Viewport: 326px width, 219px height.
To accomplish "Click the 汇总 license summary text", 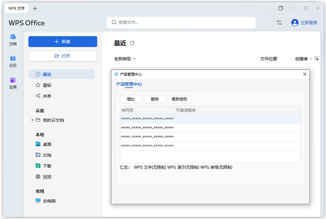I will click(x=176, y=167).
